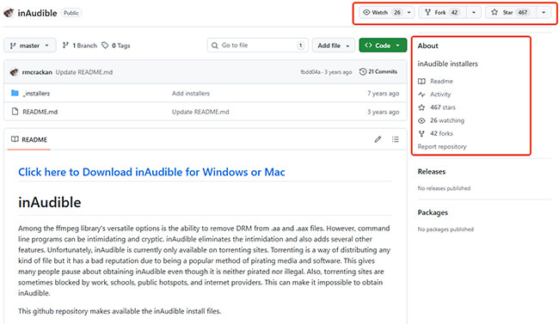Click the pulse icon next to Activity
559x324 pixels.
421,95
